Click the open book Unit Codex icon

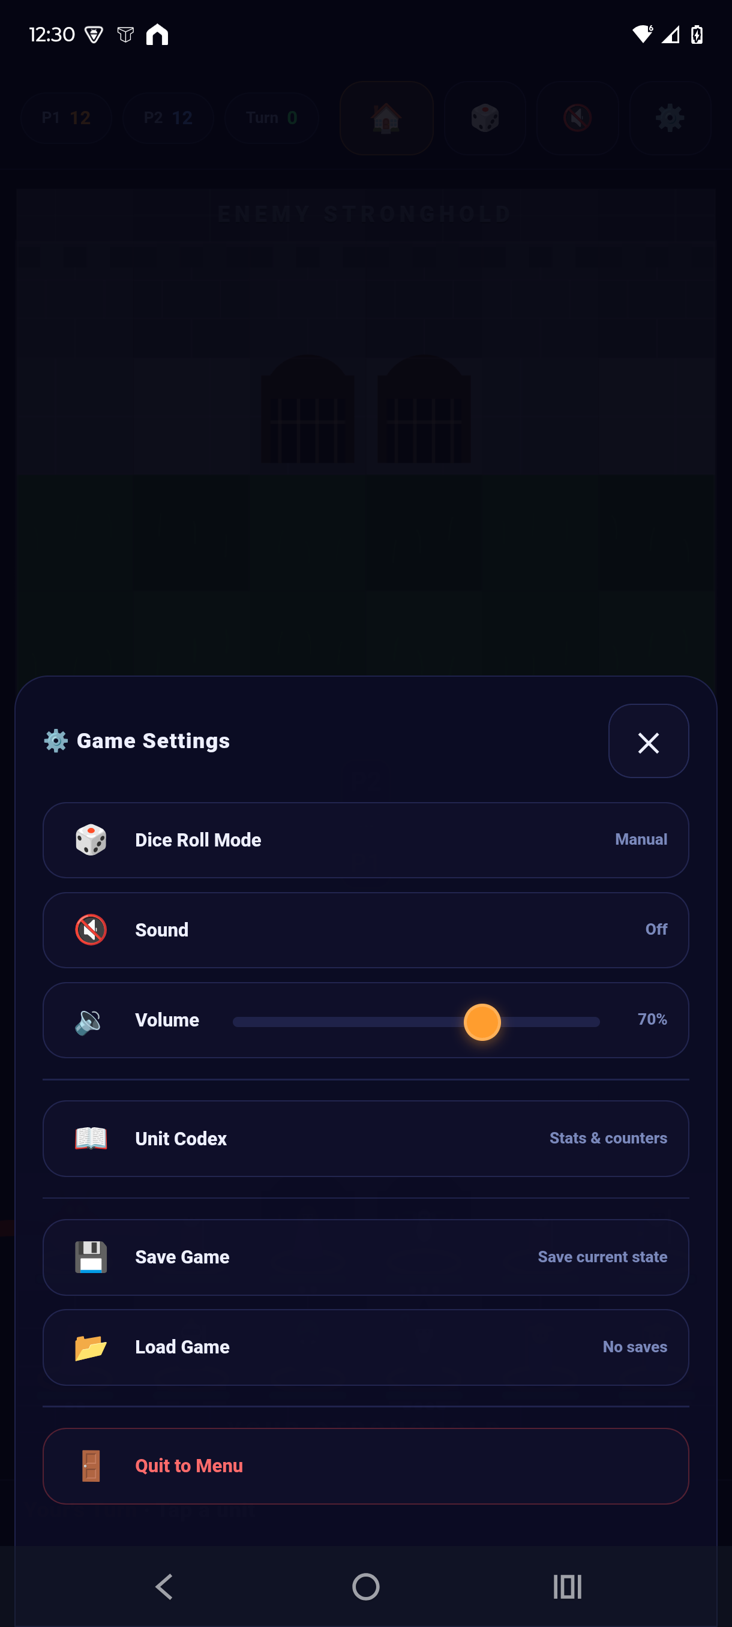tap(91, 1138)
